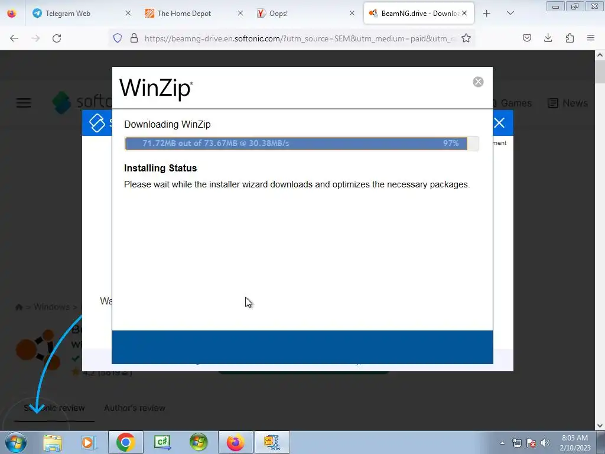Close The Home Depot tab

tap(240, 14)
